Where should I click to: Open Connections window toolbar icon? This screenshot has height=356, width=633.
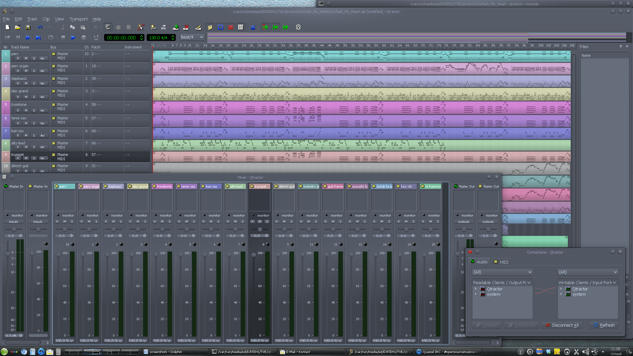[231, 27]
